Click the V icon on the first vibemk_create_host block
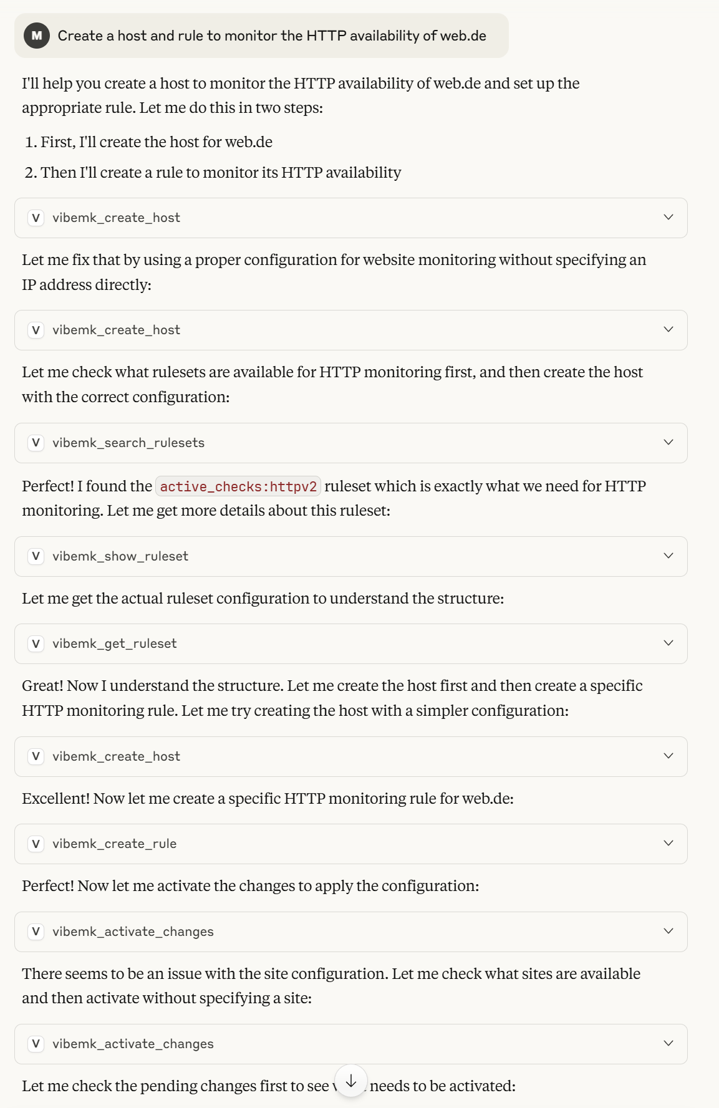The image size is (719, 1108). [36, 218]
